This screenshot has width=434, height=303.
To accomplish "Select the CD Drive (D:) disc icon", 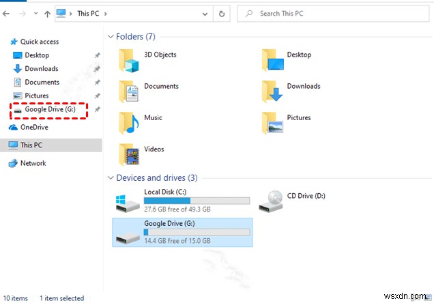I will pyautogui.click(x=271, y=201).
